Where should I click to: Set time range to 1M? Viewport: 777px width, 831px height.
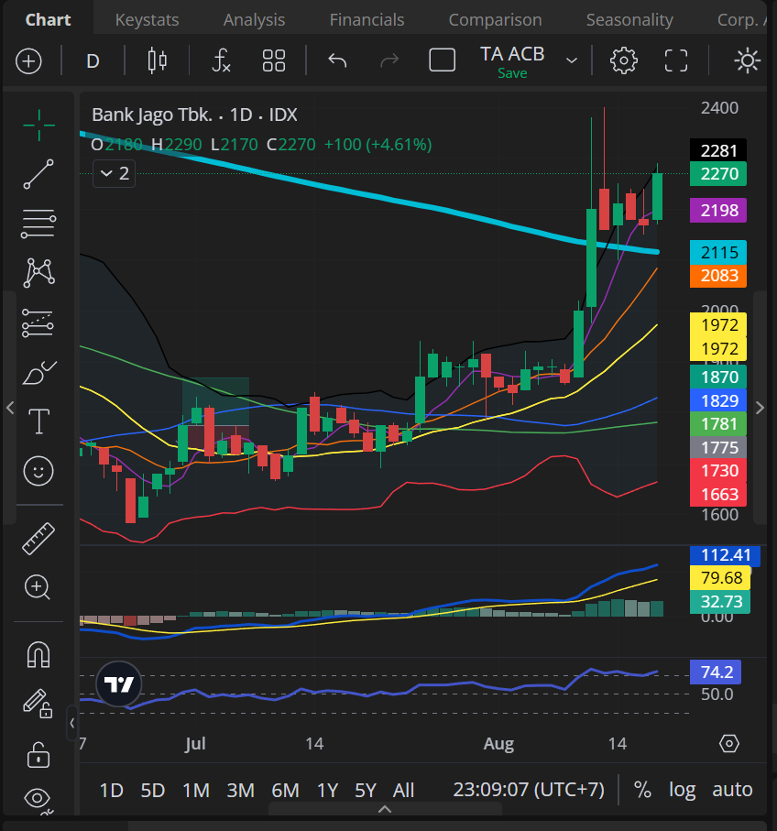(196, 790)
